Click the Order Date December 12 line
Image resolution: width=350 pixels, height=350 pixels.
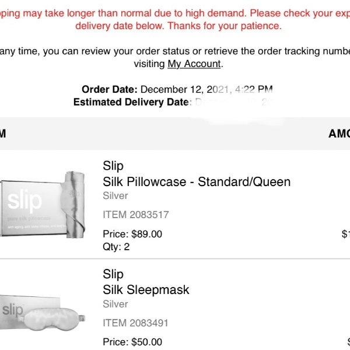[x=177, y=89]
